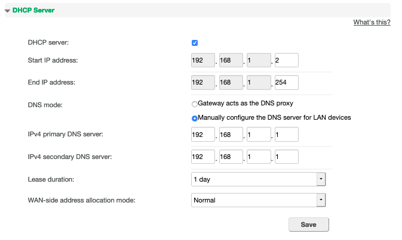Image resolution: width=402 pixels, height=240 pixels.
Task: Click Start IP address last octet field
Action: [x=287, y=60]
